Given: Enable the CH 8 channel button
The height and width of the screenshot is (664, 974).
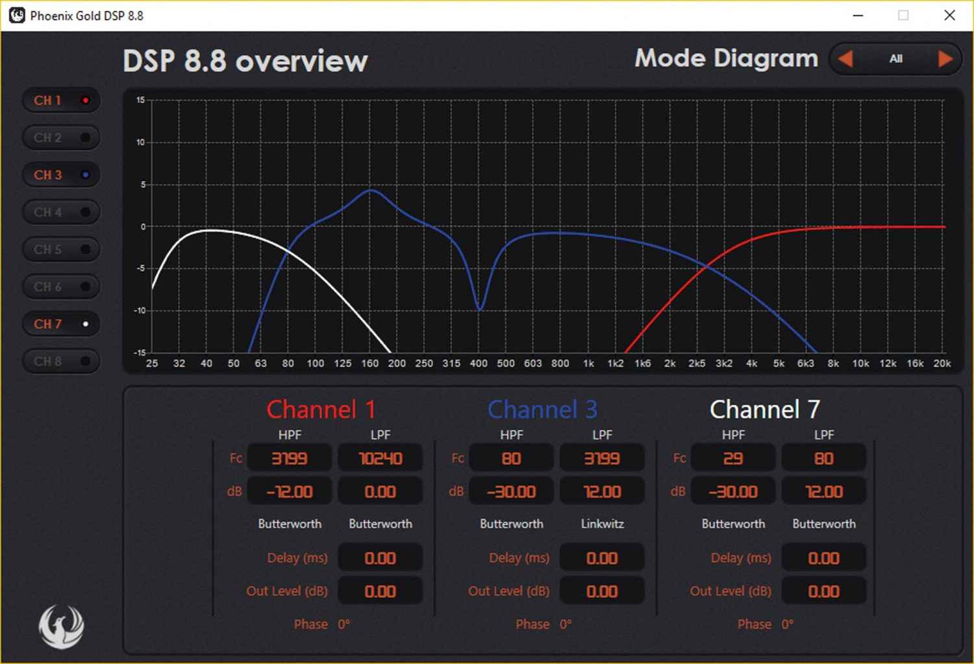Looking at the screenshot, I should [61, 362].
